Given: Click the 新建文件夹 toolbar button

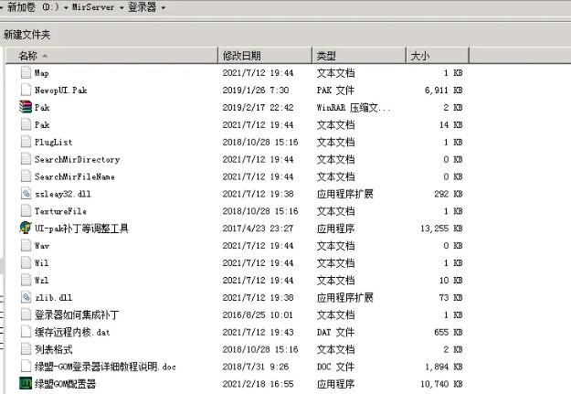Looking at the screenshot, I should click(26, 35).
